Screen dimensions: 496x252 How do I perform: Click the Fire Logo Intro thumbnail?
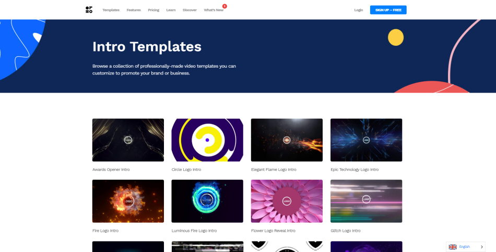pos(128,201)
